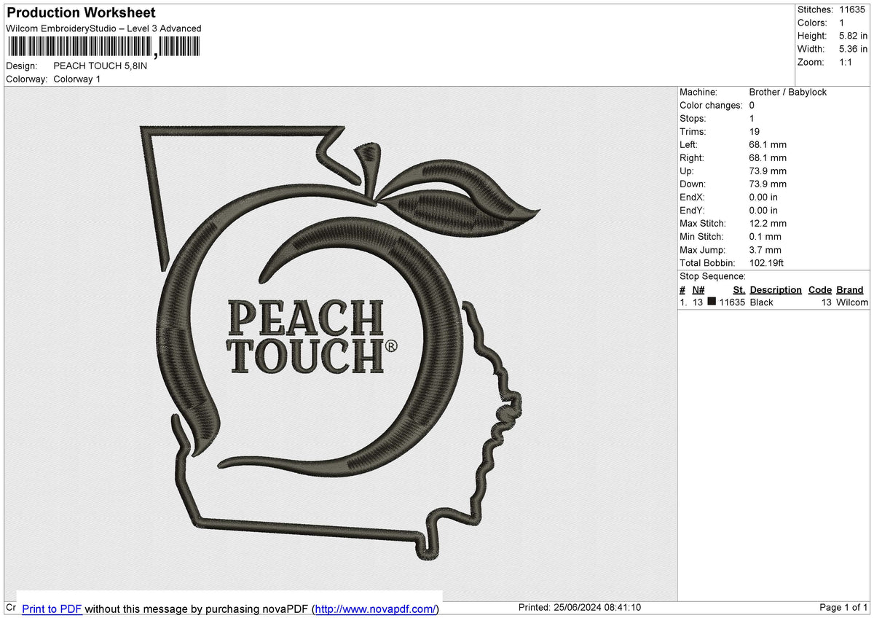Click the 'Design:' label
This screenshot has width=874, height=618.
coord(21,66)
